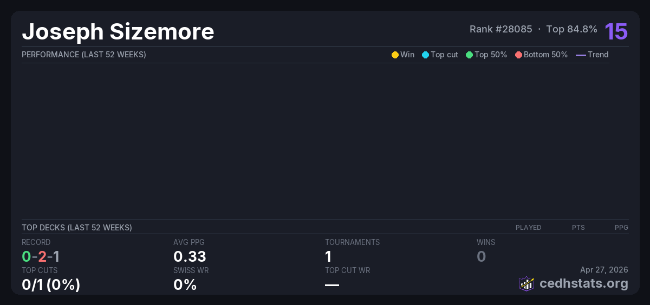The width and height of the screenshot is (650, 305).
Task: Click the cedhstats.org logo icon
Action: click(x=526, y=283)
